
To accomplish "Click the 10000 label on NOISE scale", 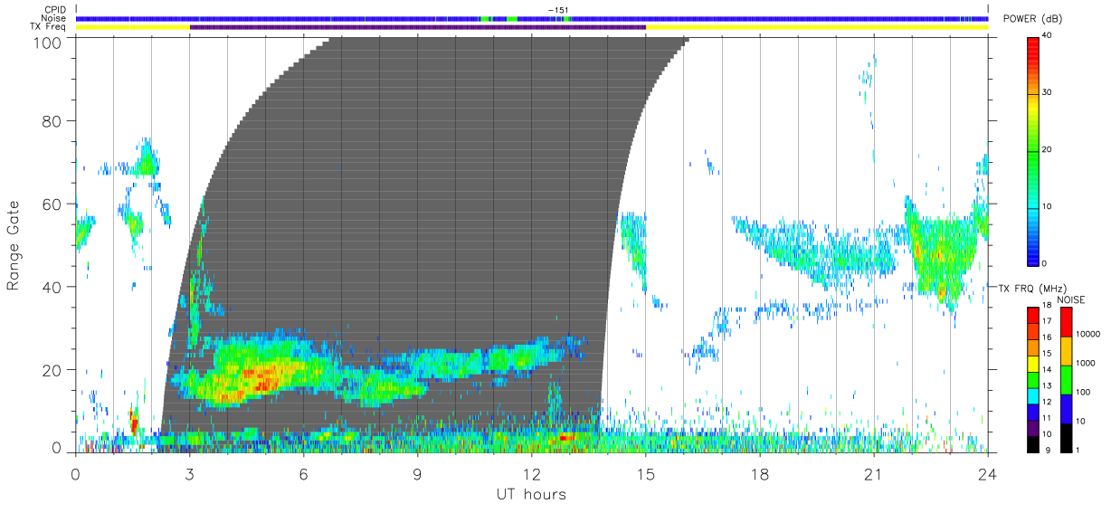I will [1088, 334].
